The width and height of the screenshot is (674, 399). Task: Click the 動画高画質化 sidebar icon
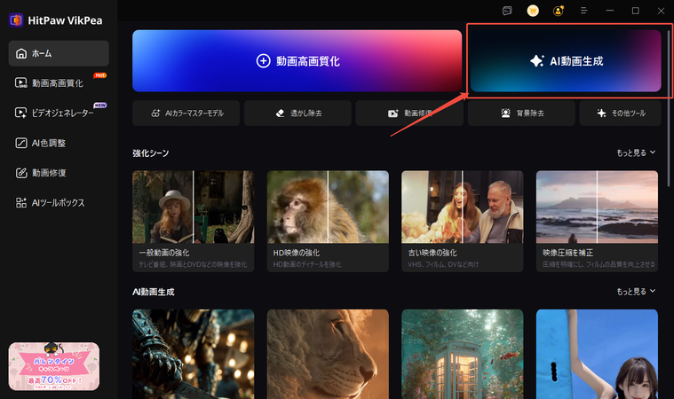21,82
